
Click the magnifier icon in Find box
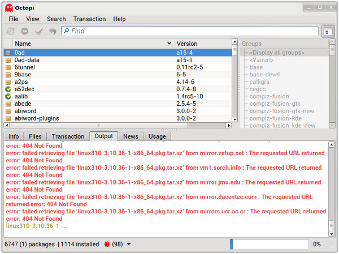(67, 31)
